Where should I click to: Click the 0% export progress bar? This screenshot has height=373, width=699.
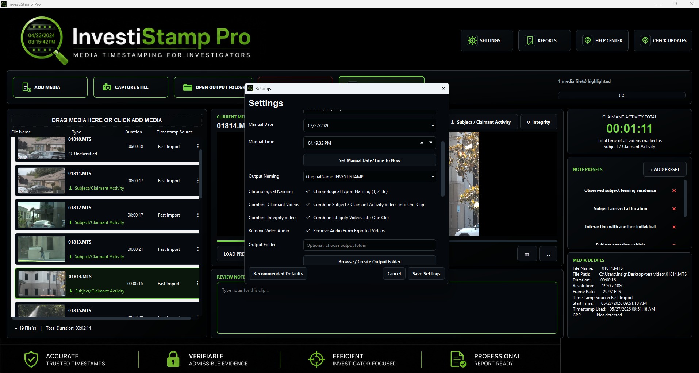pos(622,96)
